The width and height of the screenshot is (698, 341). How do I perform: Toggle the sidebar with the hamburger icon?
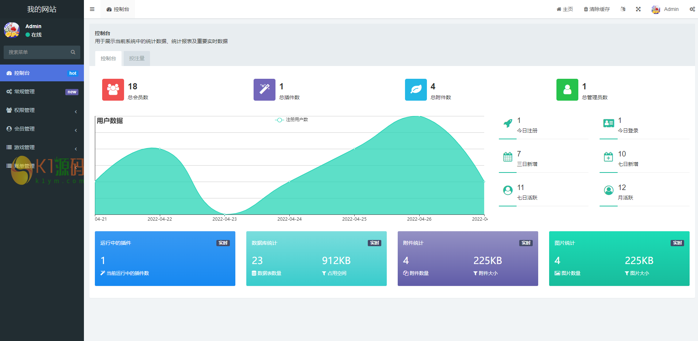pyautogui.click(x=92, y=9)
